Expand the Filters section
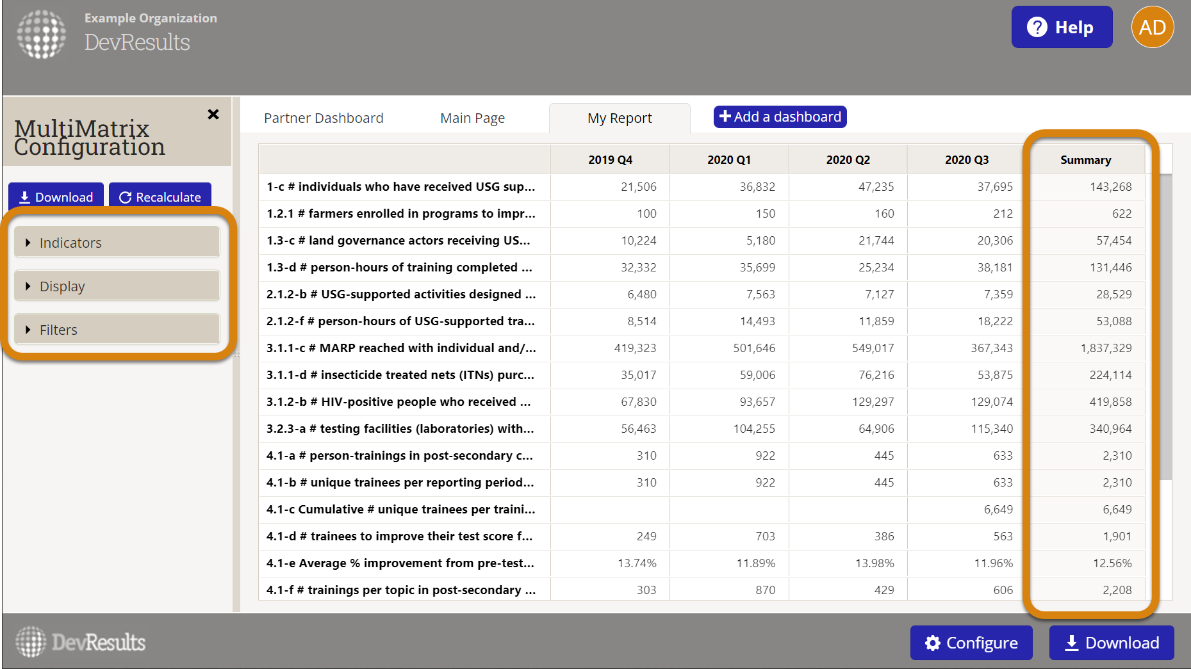This screenshot has width=1191, height=669. tap(117, 330)
